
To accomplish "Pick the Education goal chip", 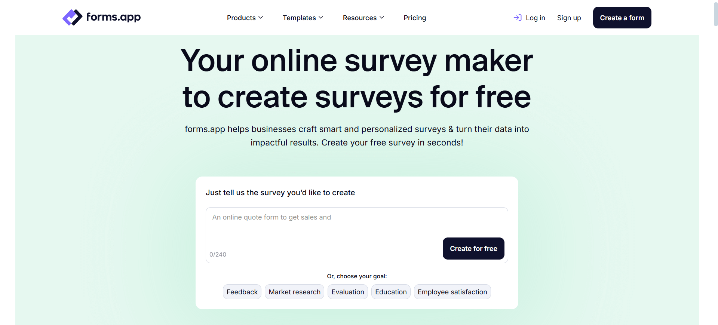I will 391,292.
